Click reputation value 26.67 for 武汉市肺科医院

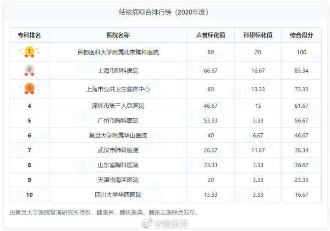[x=210, y=150]
